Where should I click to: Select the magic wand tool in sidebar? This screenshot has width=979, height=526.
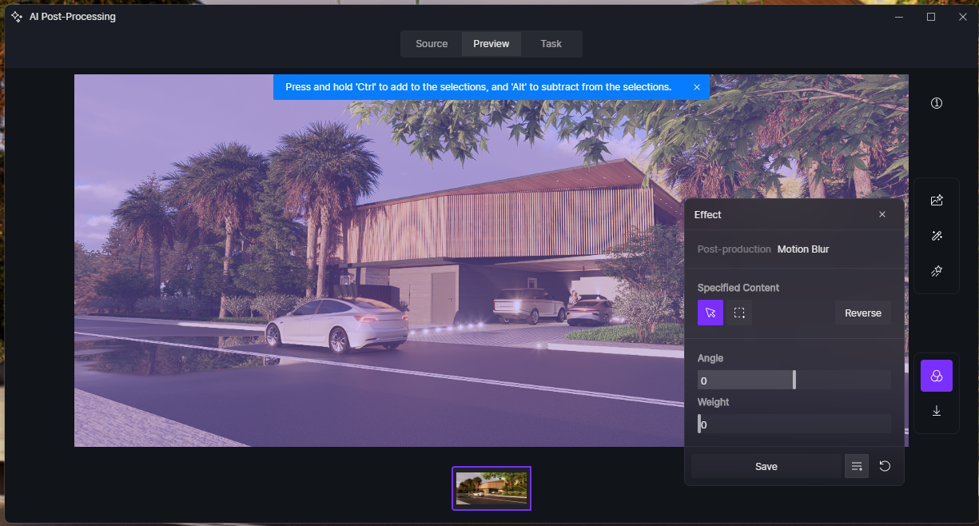pyautogui.click(x=937, y=236)
